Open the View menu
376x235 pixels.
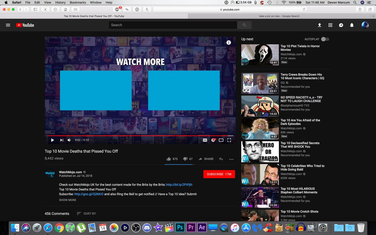(x=47, y=3)
